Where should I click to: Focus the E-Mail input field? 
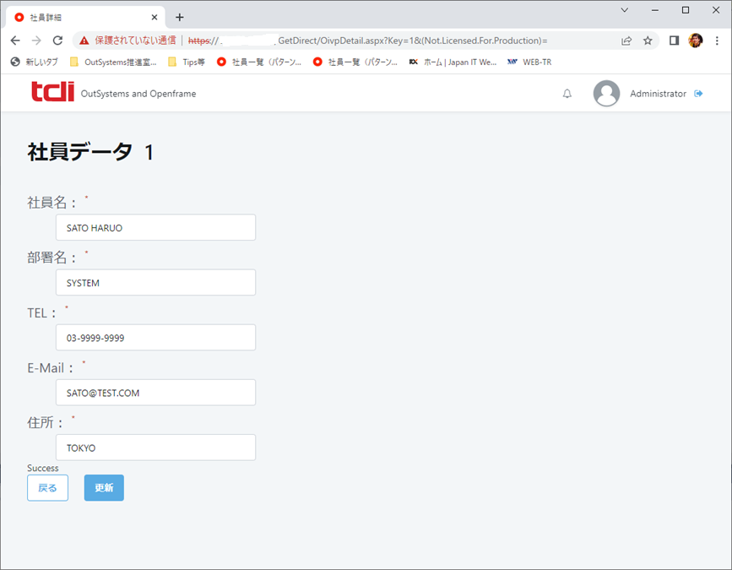[x=155, y=393]
